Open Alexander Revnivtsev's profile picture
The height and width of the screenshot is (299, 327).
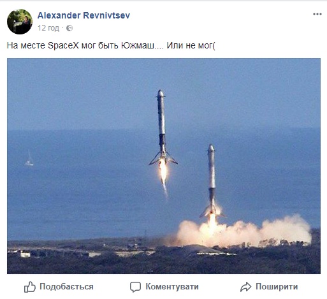[20, 22]
